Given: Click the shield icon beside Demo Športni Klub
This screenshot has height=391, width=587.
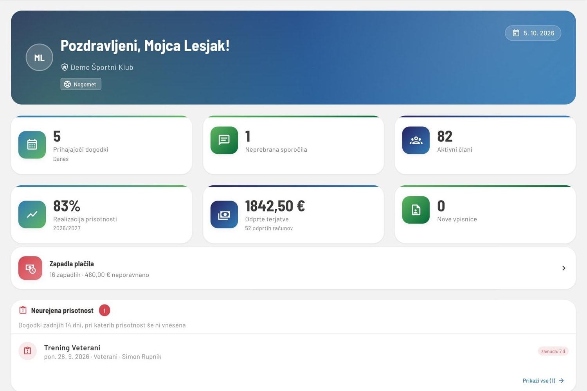Looking at the screenshot, I should 65,67.
